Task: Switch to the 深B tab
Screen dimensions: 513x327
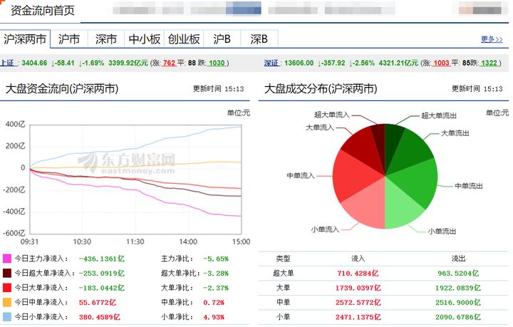Action: pos(259,39)
